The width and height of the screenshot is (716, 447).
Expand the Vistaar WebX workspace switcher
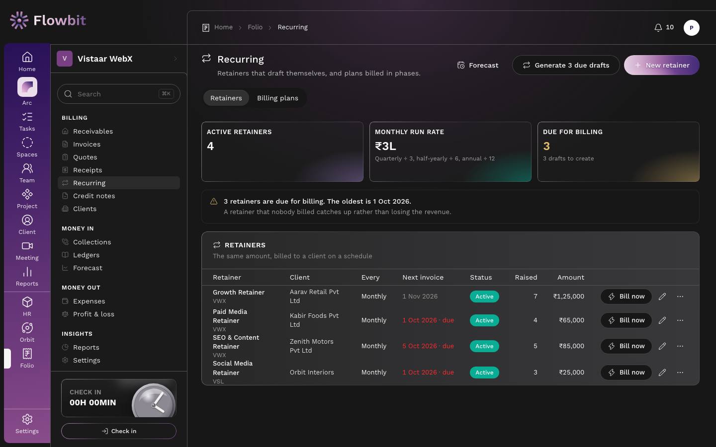[118, 59]
